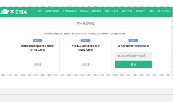Click 去验证 under 方式 1 App verification

pos(37,65)
